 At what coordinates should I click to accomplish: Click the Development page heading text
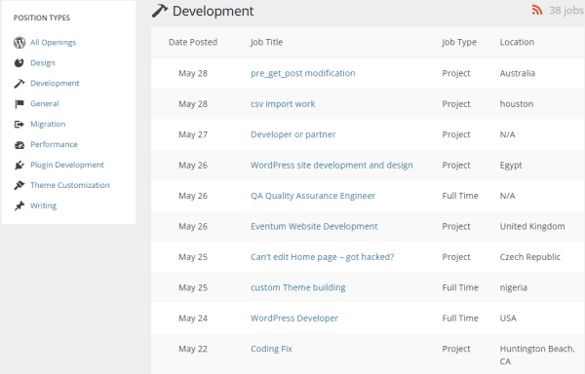click(x=213, y=11)
